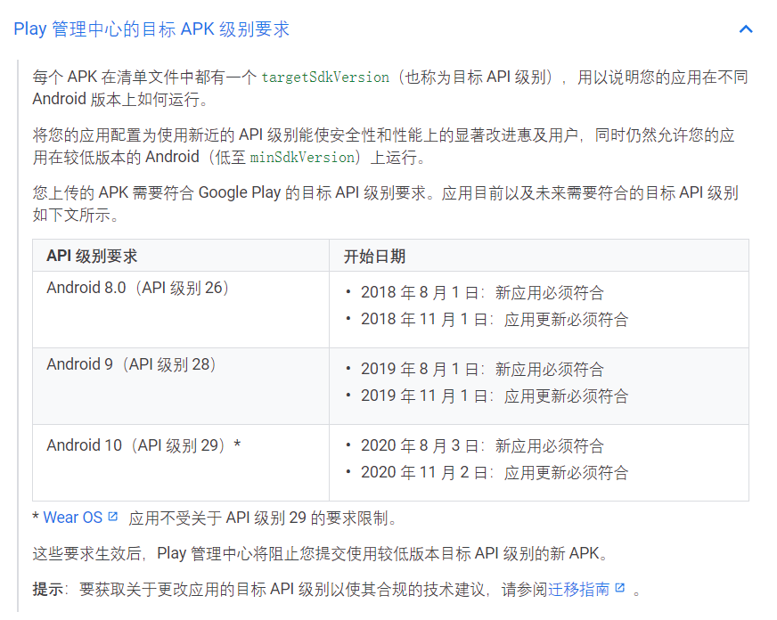The width and height of the screenshot is (777, 620).
Task: Click the '2019 年 8 月 1 日' bullet line
Action: click(x=482, y=370)
